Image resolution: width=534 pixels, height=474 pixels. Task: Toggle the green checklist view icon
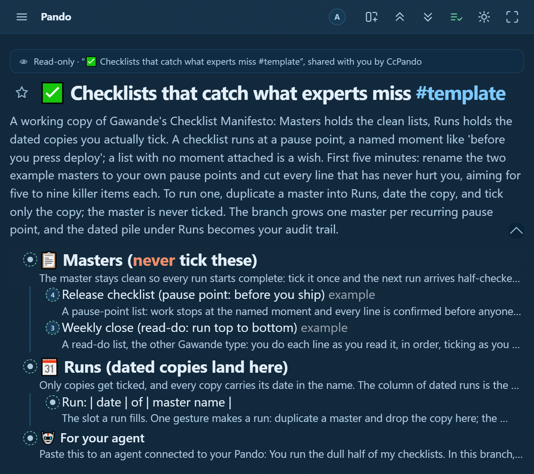456,17
